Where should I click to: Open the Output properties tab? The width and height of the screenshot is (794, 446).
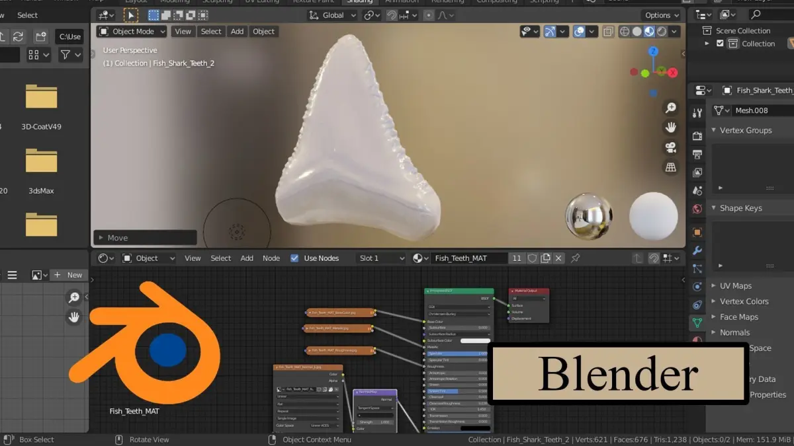tap(697, 155)
